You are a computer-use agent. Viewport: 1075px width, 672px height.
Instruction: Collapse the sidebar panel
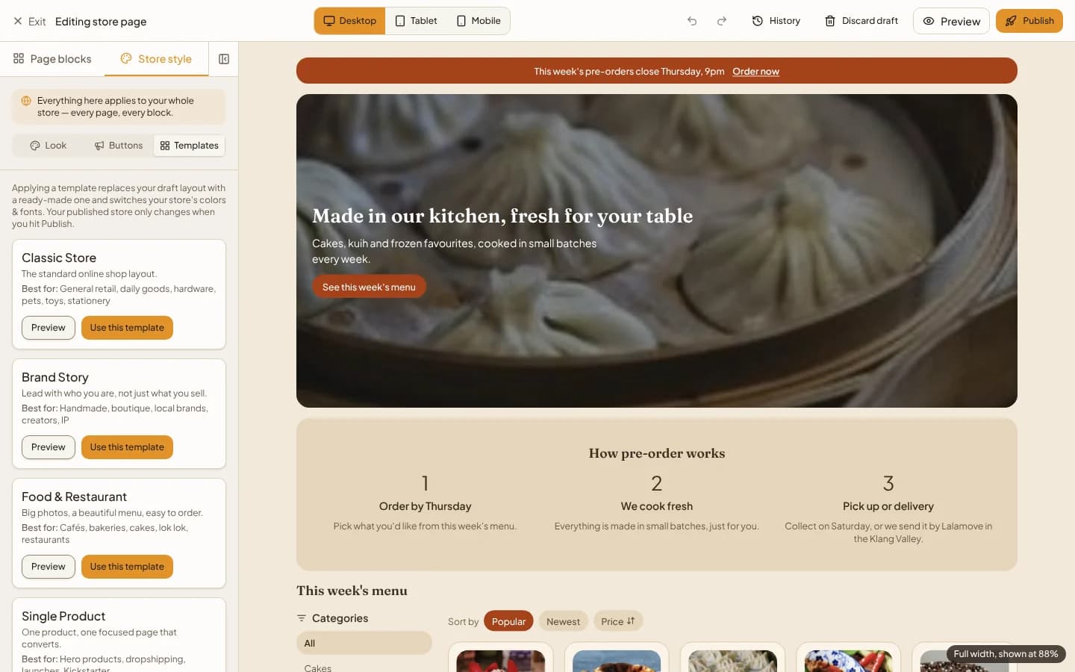pos(224,59)
